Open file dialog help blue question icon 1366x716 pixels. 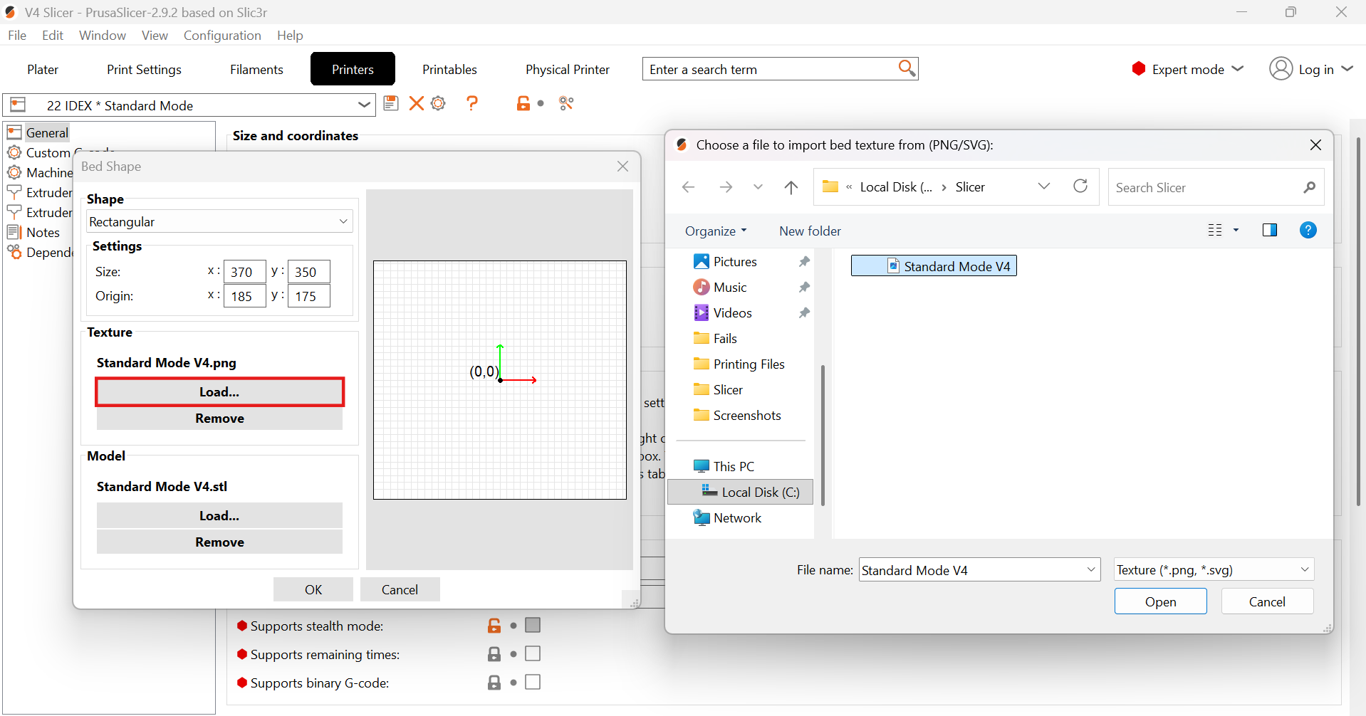click(x=1308, y=230)
